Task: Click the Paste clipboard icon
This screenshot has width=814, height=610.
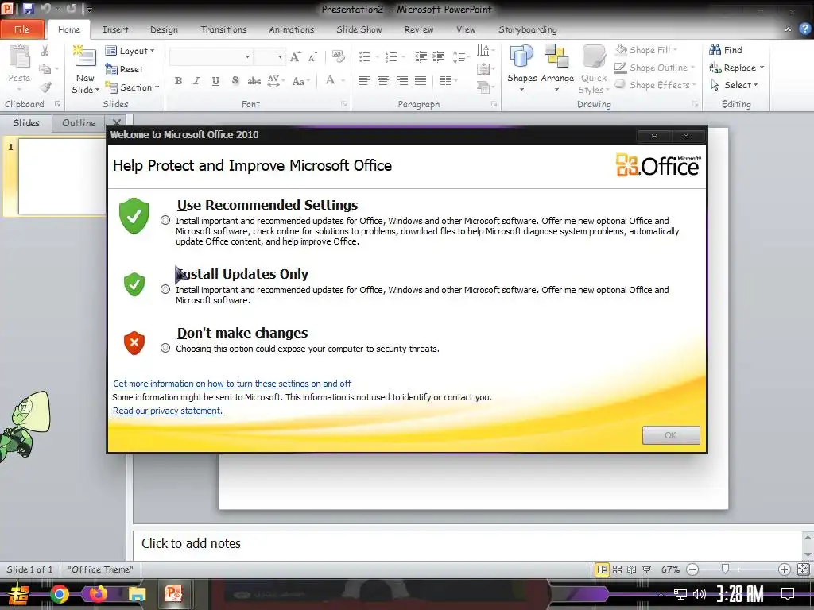Action: click(x=20, y=56)
